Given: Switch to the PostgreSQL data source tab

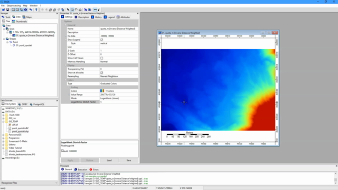Looking at the screenshot, I should click(37, 104).
